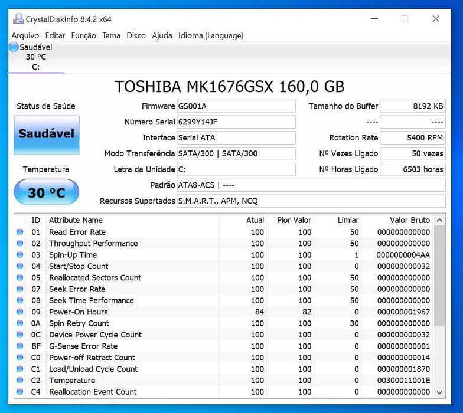
Task: Click the CrystalDiskInfo app icon in title bar
Action: click(x=18, y=19)
